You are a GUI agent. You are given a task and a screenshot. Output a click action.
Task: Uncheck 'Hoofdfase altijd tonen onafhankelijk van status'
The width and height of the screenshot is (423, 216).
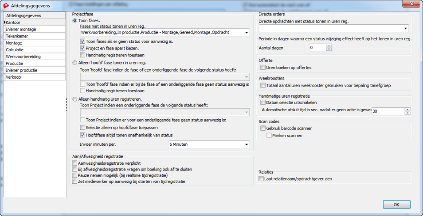click(x=82, y=135)
